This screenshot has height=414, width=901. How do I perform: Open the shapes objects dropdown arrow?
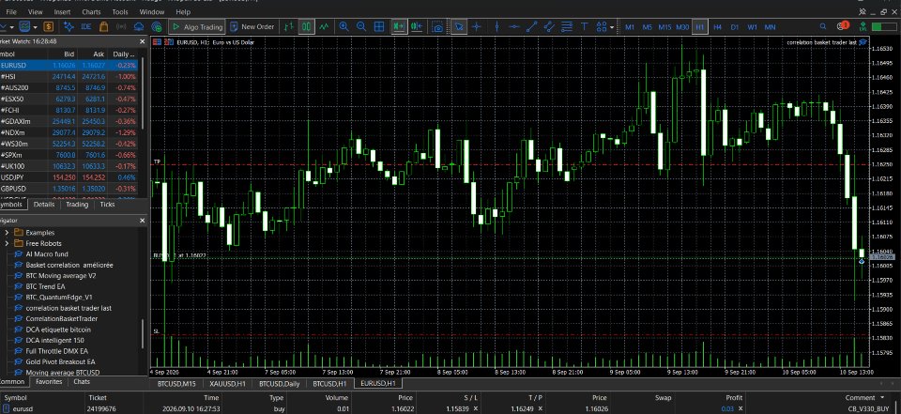[x=612, y=27]
